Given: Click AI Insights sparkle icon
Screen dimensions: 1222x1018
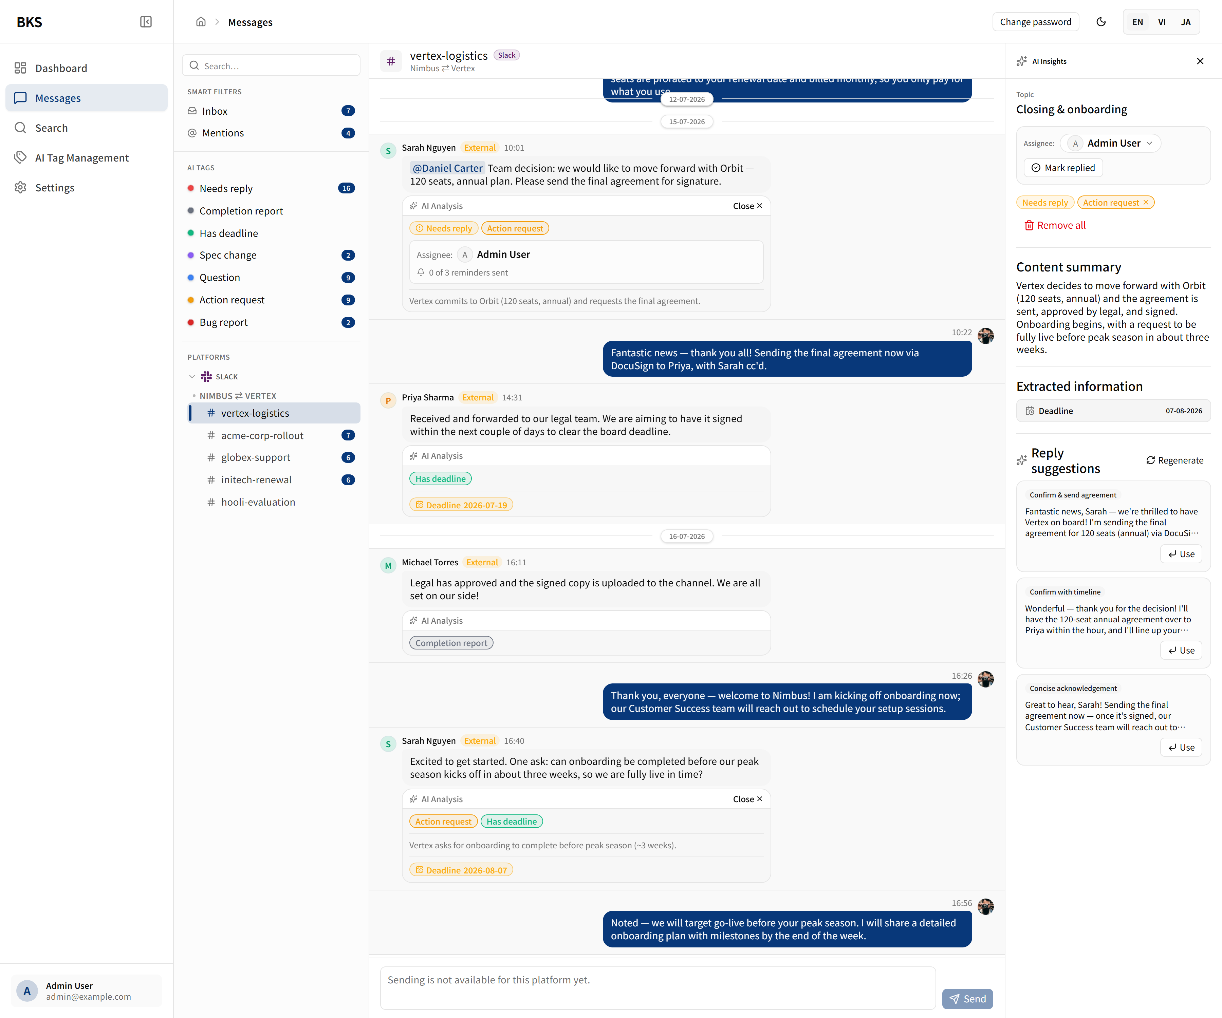Looking at the screenshot, I should [x=1021, y=61].
